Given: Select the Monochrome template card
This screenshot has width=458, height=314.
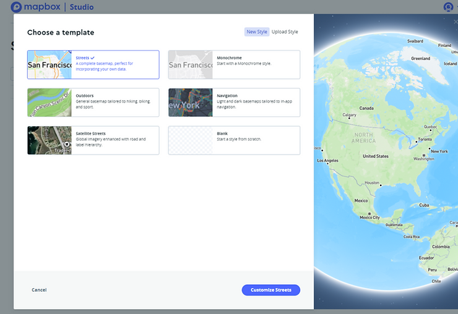Looking at the screenshot, I should click(234, 64).
